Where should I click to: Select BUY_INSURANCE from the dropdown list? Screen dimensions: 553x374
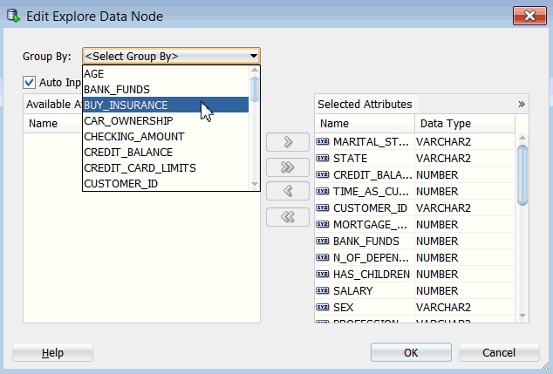coord(126,105)
